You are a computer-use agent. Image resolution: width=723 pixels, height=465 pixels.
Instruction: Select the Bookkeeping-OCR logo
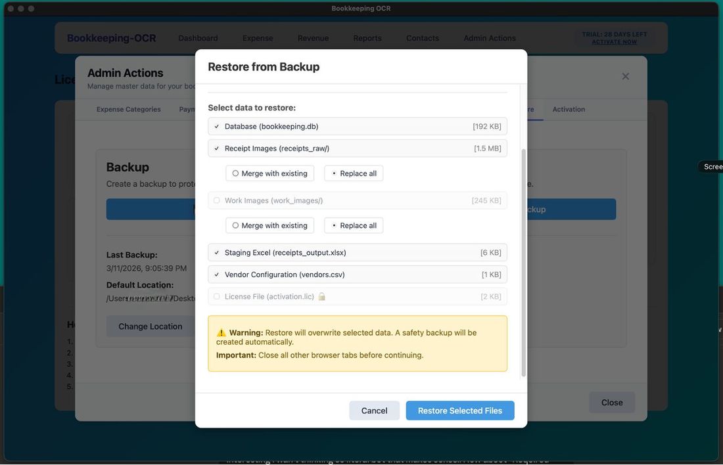pyautogui.click(x=111, y=37)
